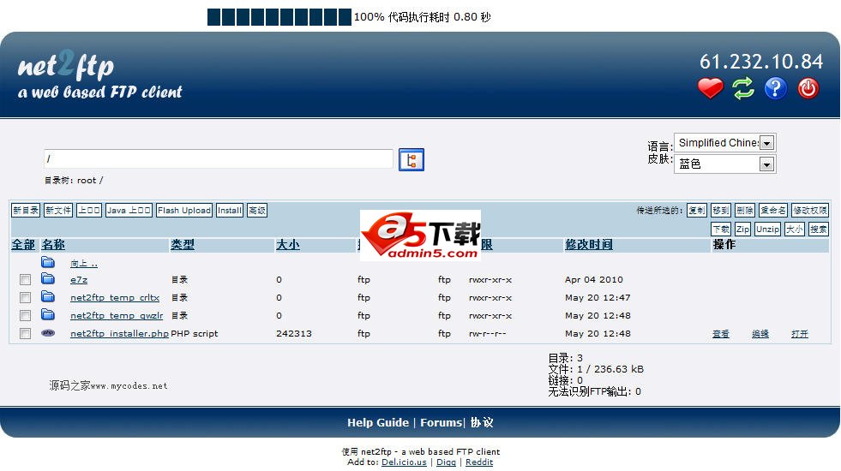The height and width of the screenshot is (471, 841).
Task: Tick the checkbox for the e7z row
Action: tap(25, 280)
